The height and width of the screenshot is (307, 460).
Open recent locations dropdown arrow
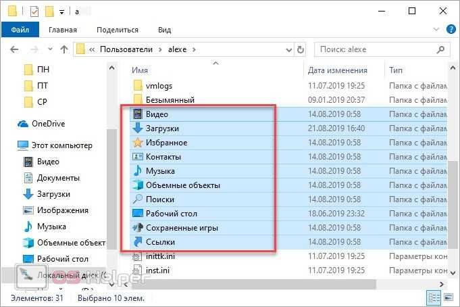tap(50, 49)
